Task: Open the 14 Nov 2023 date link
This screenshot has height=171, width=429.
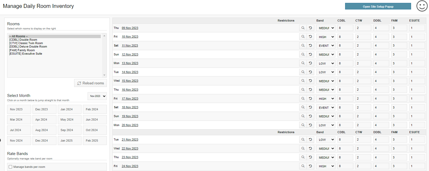Action: [x=130, y=72]
